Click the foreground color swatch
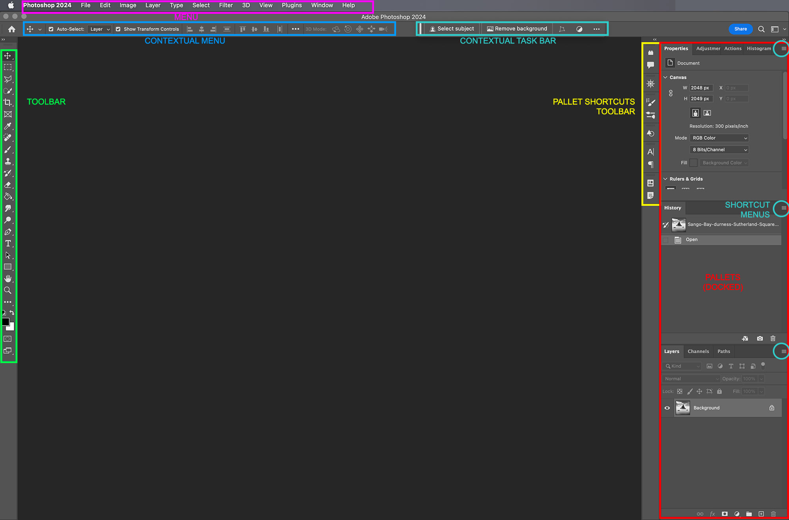The width and height of the screenshot is (789, 520). point(6,322)
